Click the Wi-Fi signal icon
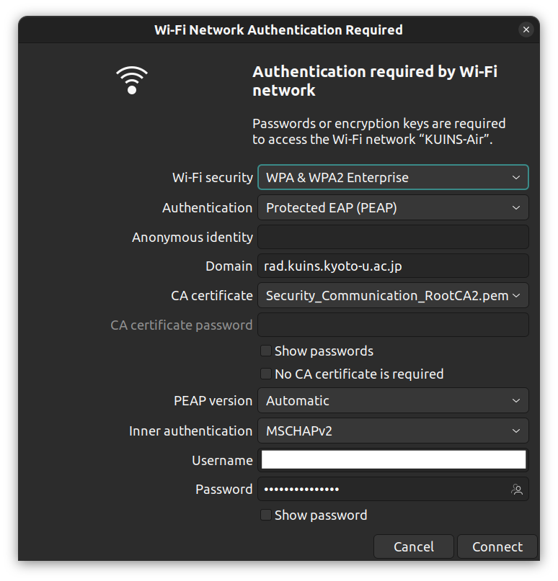The width and height of the screenshot is (558, 581). point(132,80)
